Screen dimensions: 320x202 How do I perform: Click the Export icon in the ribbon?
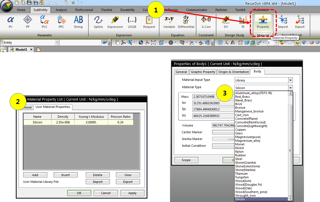300,22
